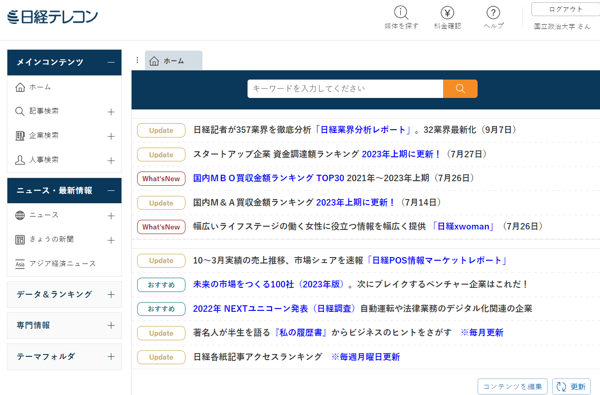Expand きょうの新聞 plus icon
Image resolution: width=600 pixels, height=395 pixels.
point(111,240)
